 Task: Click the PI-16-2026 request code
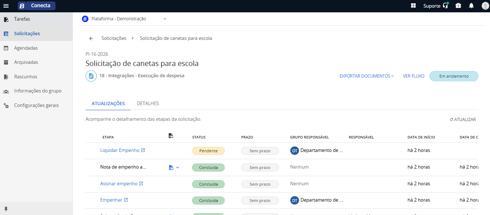97,54
